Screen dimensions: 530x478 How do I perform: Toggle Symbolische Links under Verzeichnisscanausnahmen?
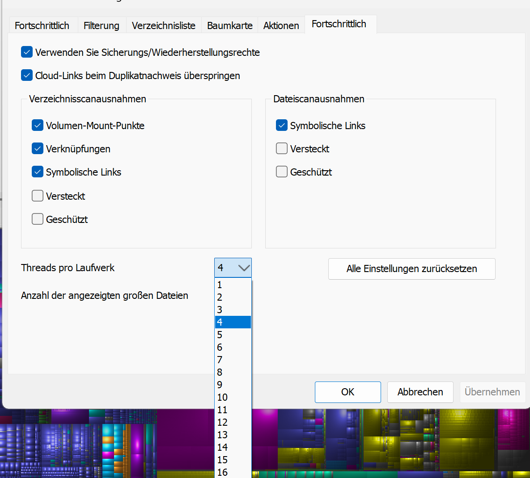click(38, 172)
